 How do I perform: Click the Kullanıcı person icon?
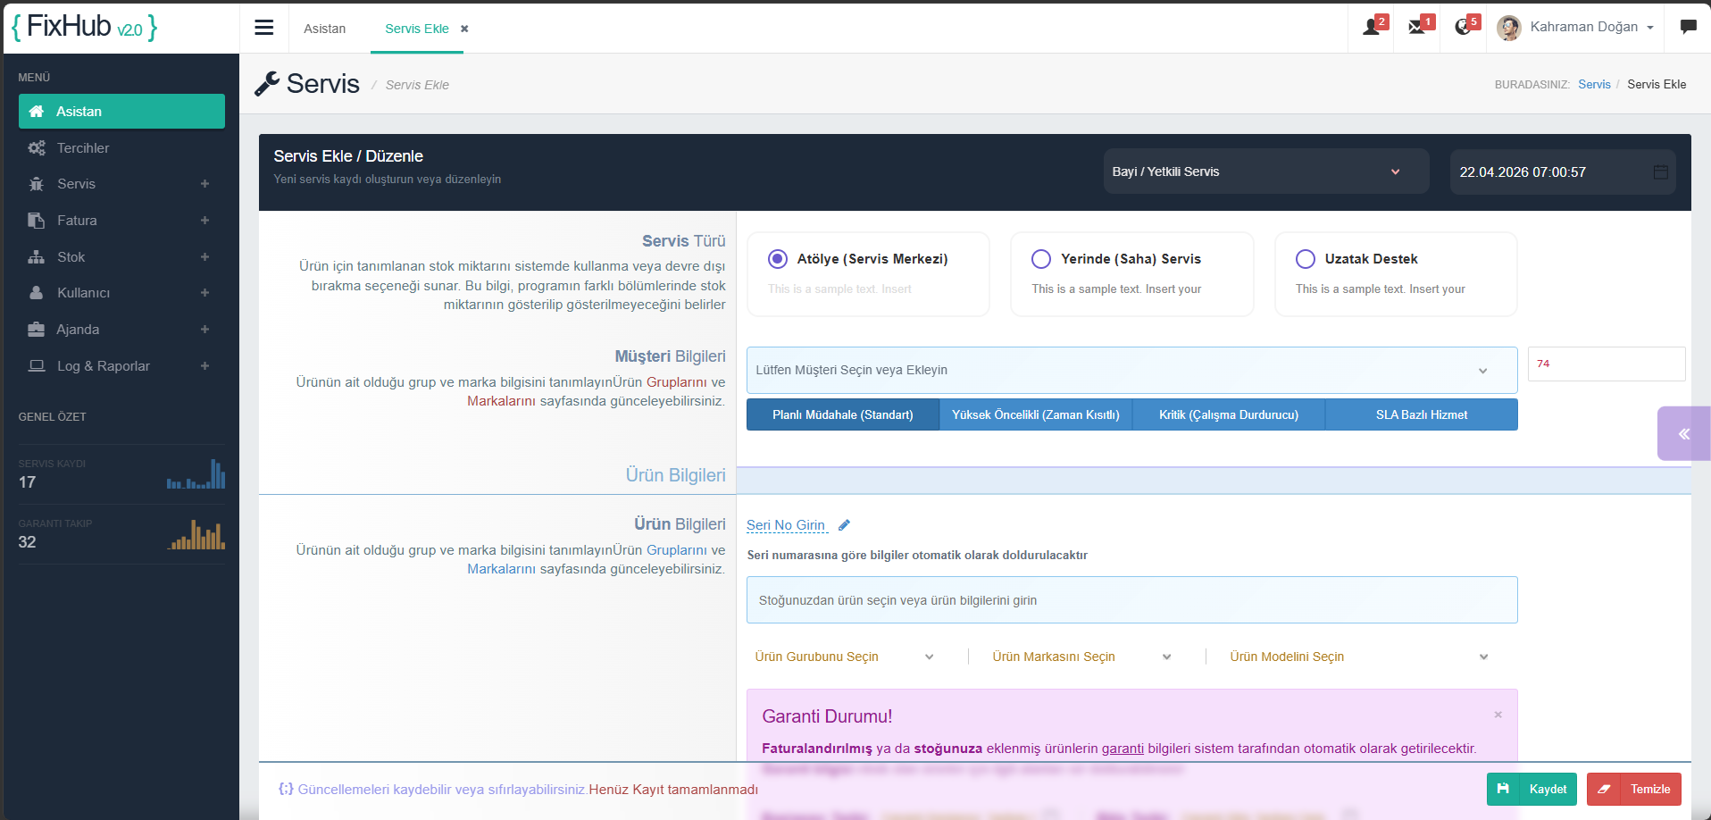pos(37,293)
